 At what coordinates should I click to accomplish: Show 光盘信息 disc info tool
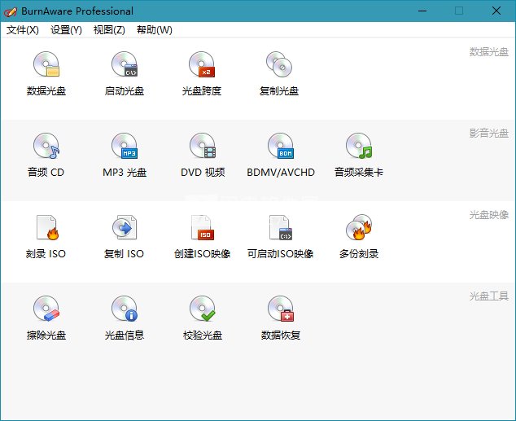click(124, 318)
